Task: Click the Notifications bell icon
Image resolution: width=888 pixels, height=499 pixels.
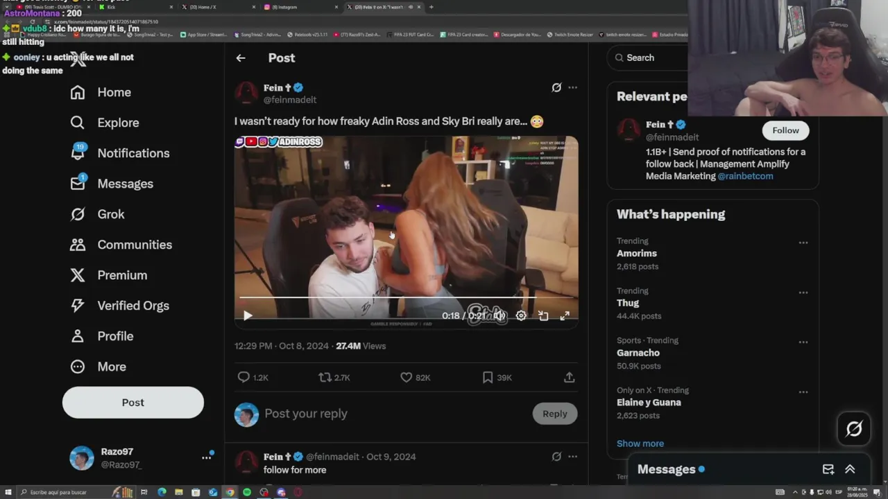Action: point(78,153)
